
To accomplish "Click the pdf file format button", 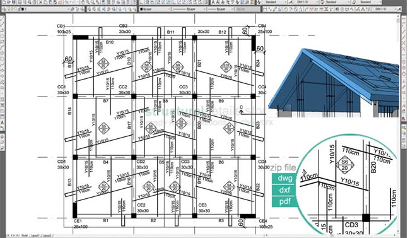I will coord(284,201).
